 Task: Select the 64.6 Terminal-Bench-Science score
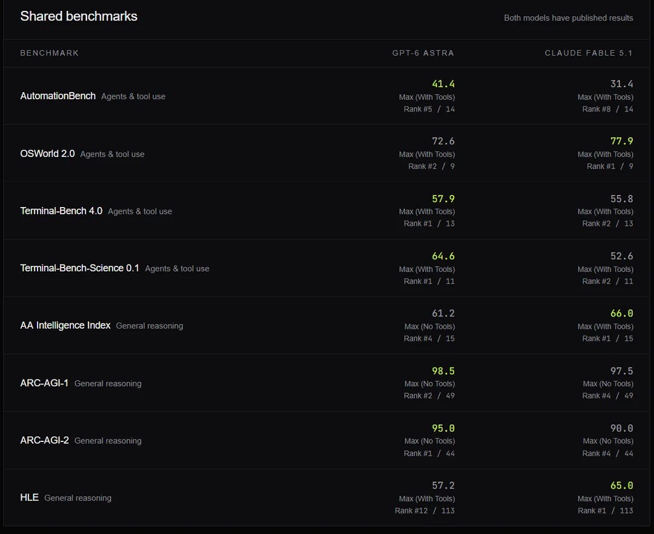[x=443, y=256]
